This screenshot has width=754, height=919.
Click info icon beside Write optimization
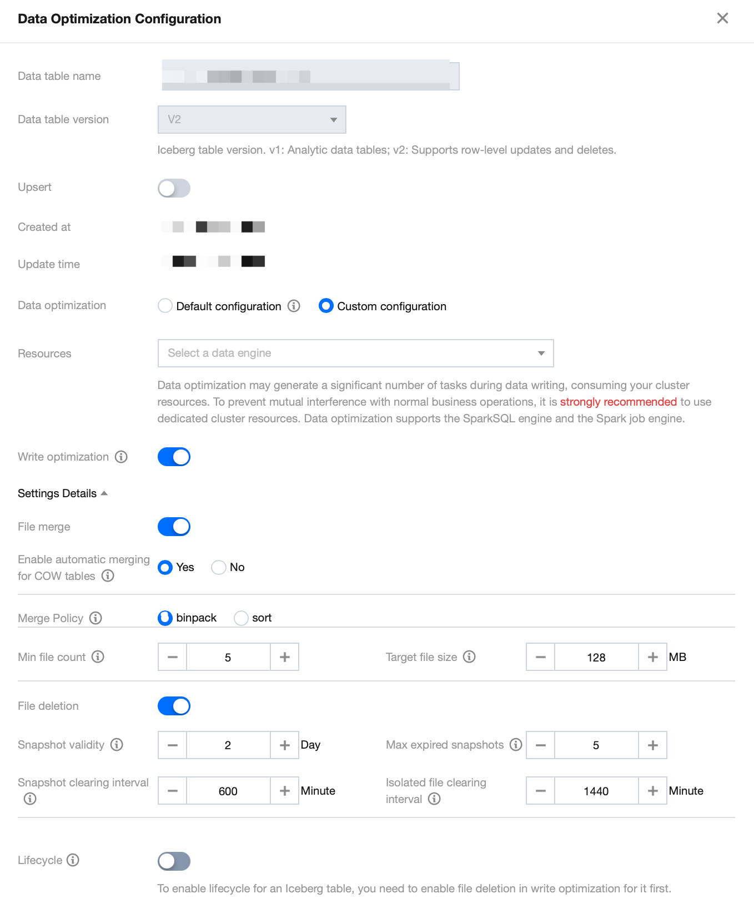coord(121,457)
